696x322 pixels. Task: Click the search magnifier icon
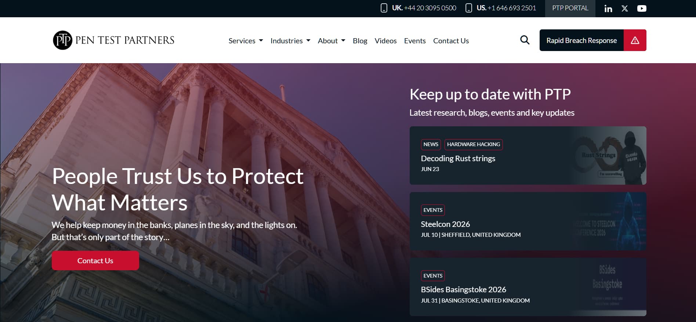tap(525, 40)
